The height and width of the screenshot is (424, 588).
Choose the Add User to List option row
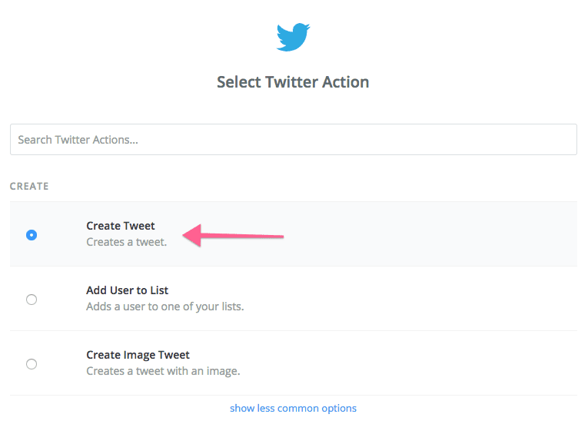click(294, 299)
